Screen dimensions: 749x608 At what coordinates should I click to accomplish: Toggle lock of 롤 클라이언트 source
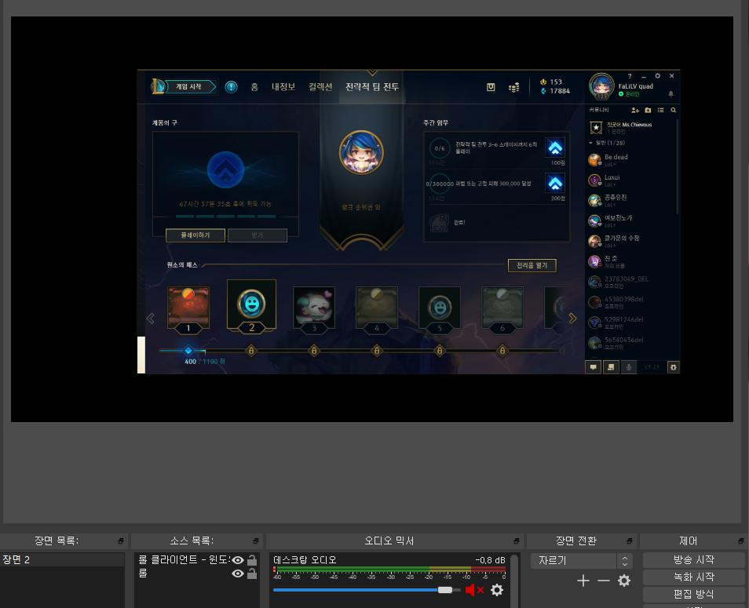point(252,560)
